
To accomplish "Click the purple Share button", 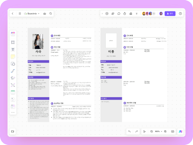I will click(x=170, y=14).
